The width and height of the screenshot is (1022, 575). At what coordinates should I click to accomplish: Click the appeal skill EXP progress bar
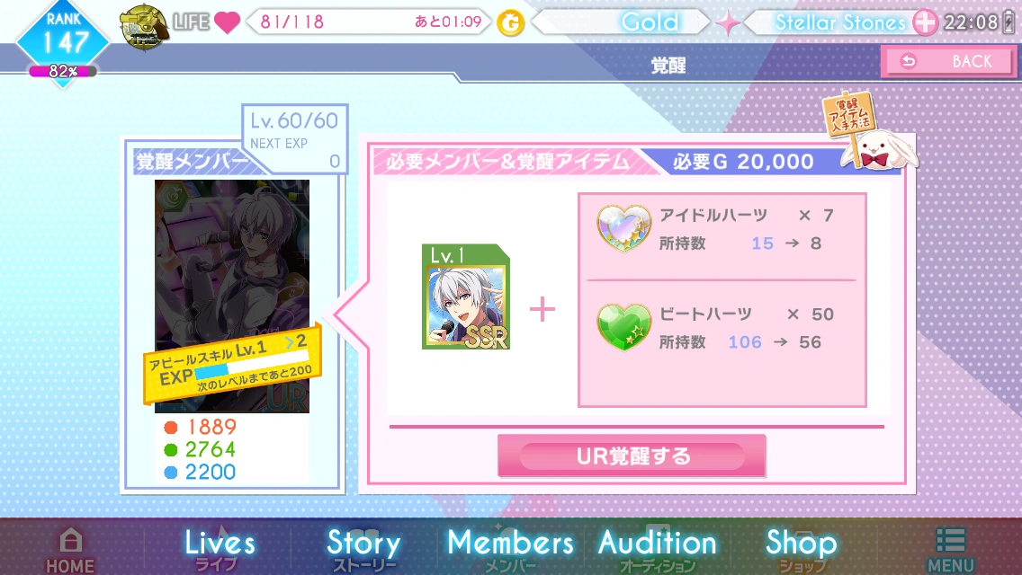pyautogui.click(x=251, y=365)
